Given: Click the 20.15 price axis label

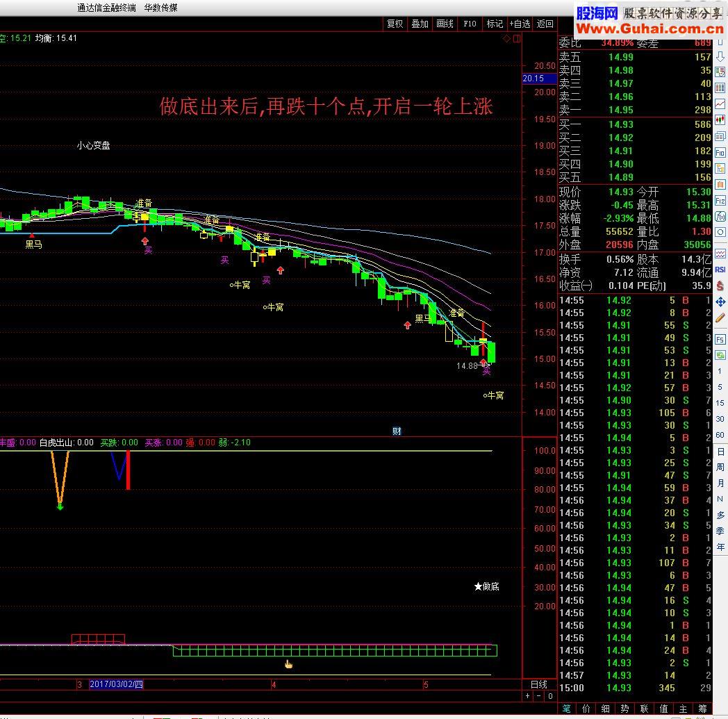Looking at the screenshot, I should (x=539, y=78).
